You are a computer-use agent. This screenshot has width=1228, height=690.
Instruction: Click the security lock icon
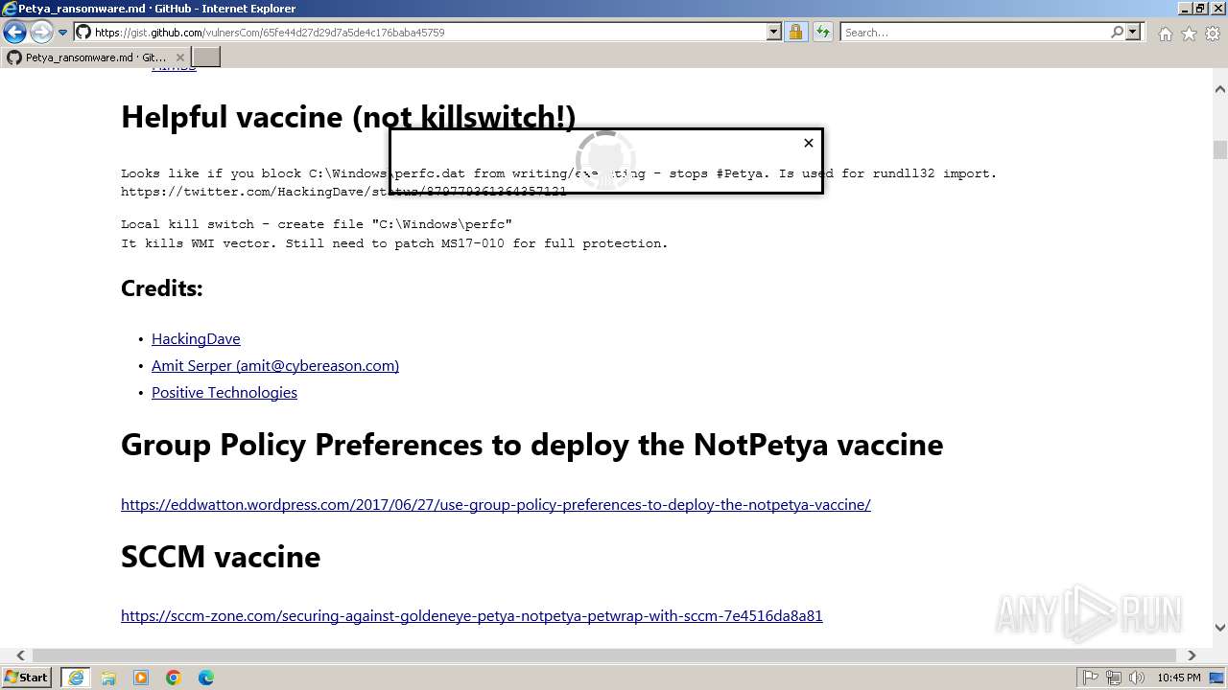coord(795,33)
